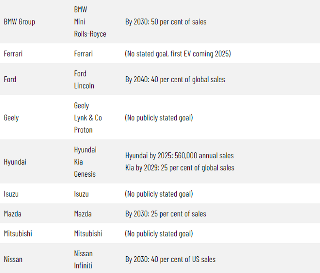Click 'By 2040: 40 per cent of global sales'
This screenshot has height=273, width=320.
point(175,79)
